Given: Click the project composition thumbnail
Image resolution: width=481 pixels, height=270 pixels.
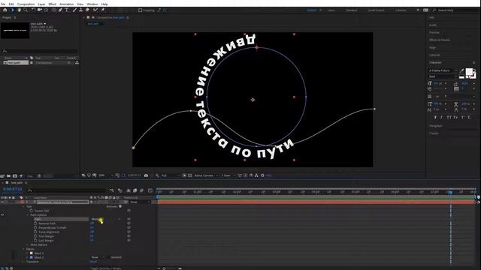Looking at the screenshot, I should pos(15,30).
